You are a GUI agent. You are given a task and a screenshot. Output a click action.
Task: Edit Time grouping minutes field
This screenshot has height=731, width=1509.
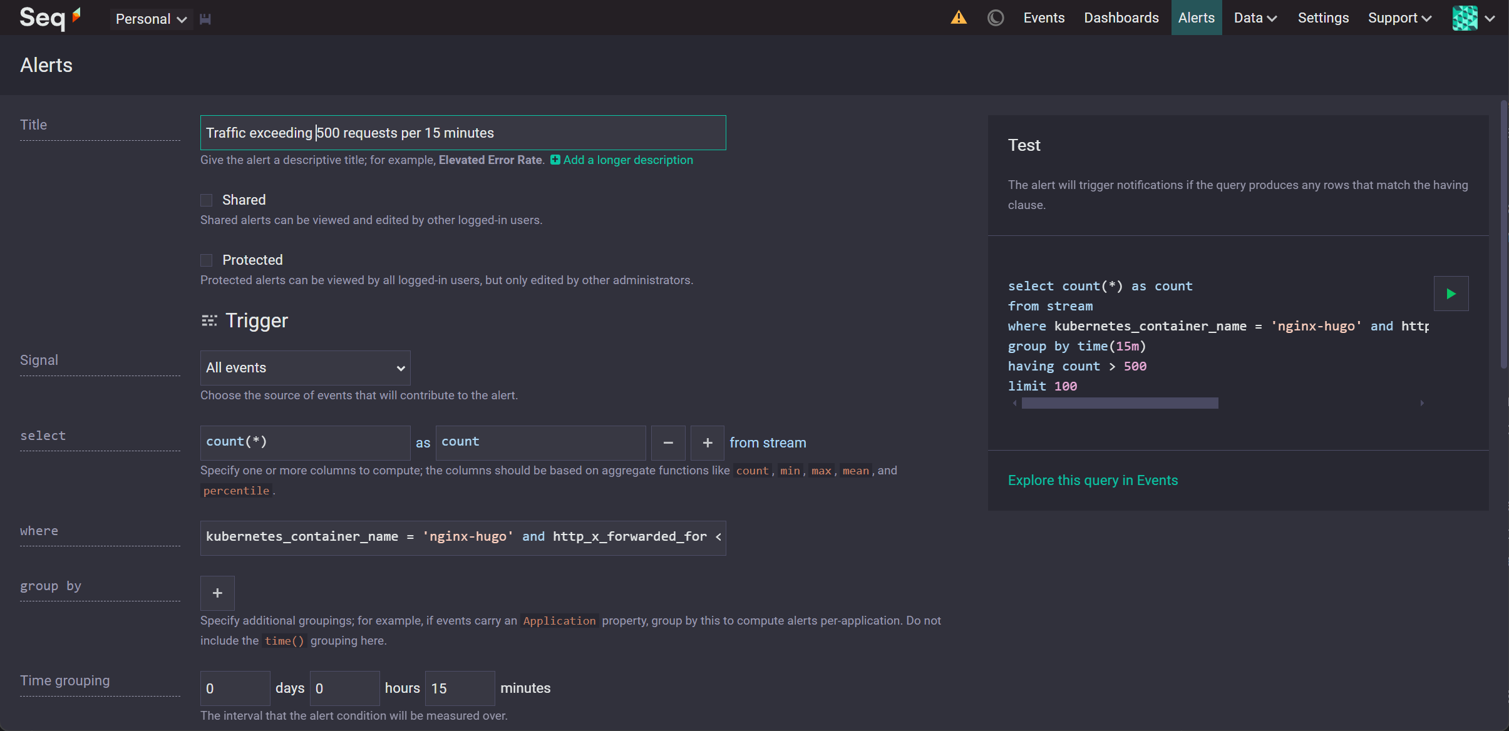[x=460, y=688]
